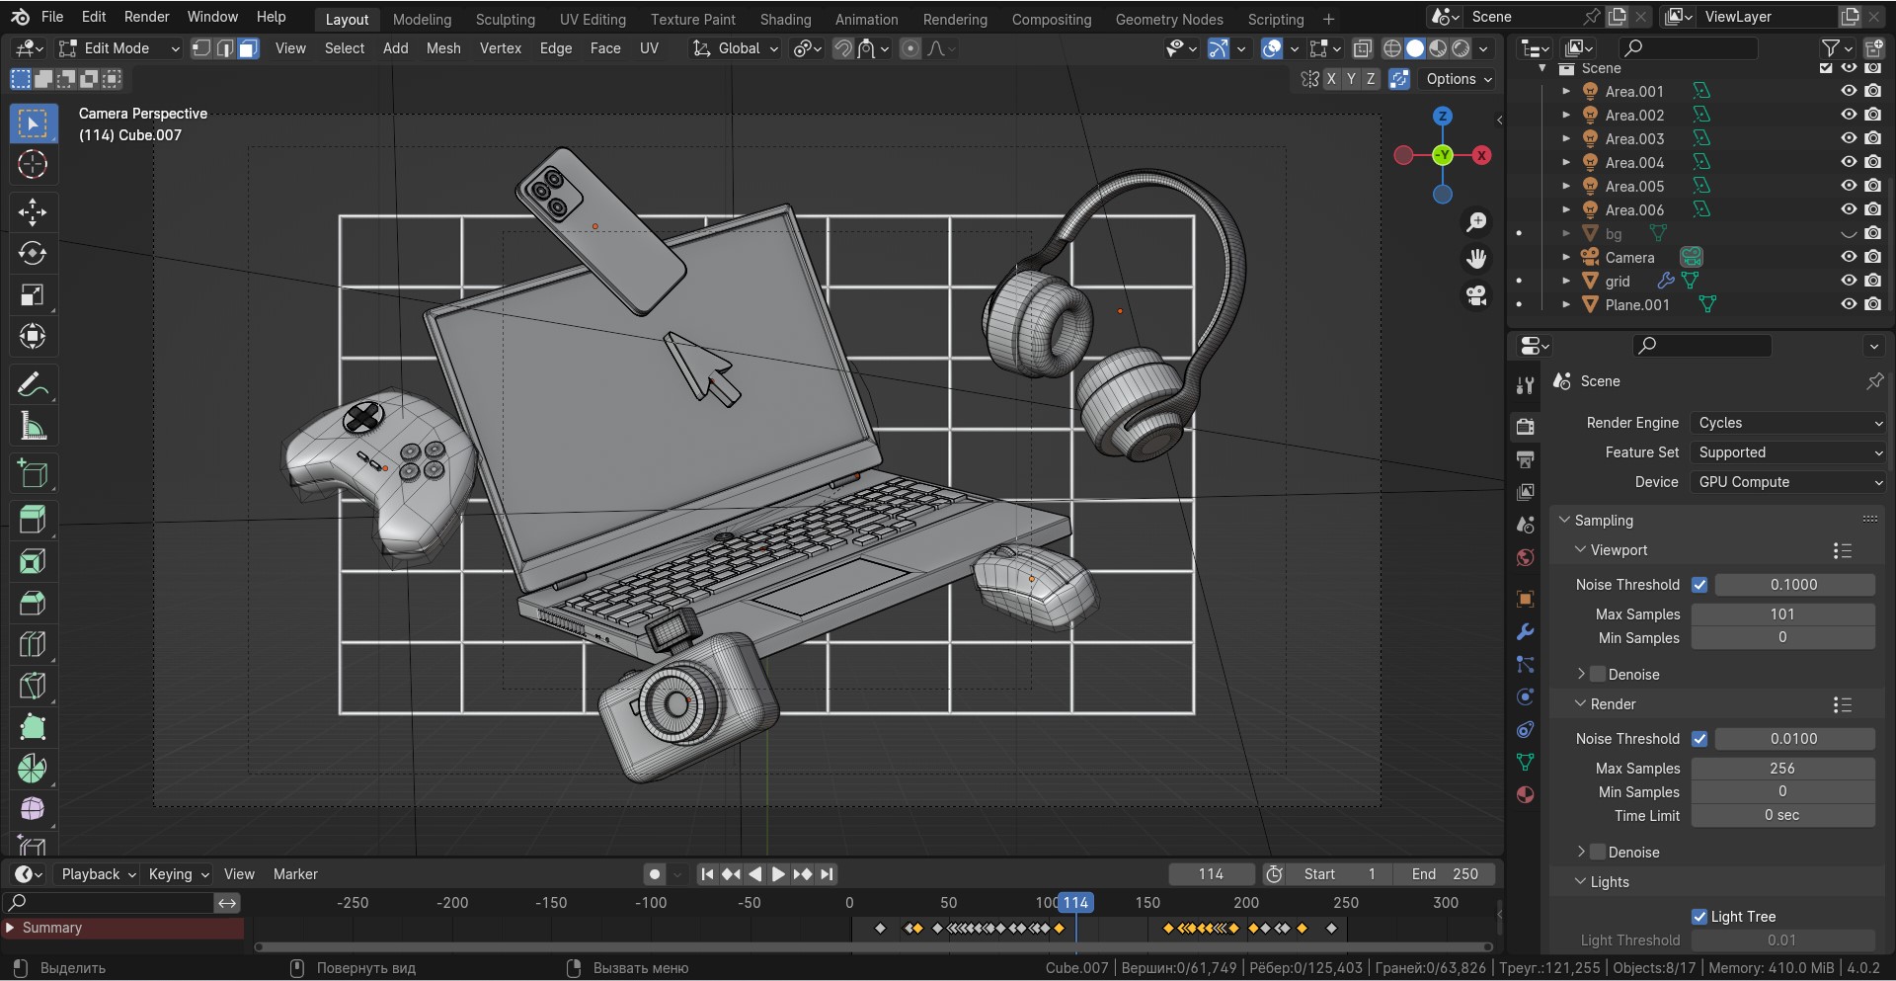Select the 3D Cursor tool
1896x981 pixels.
pyautogui.click(x=33, y=165)
